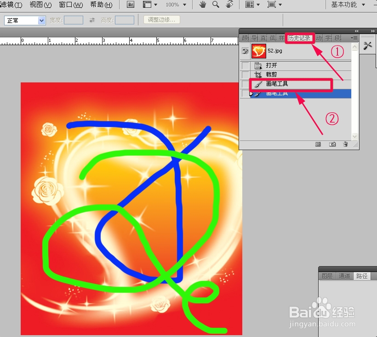
Task: Open the 窗口(W) menu
Action: 71,4
